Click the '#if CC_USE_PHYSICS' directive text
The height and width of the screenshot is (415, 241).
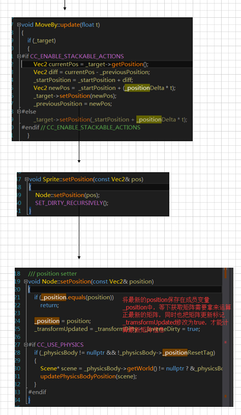coord(56,344)
